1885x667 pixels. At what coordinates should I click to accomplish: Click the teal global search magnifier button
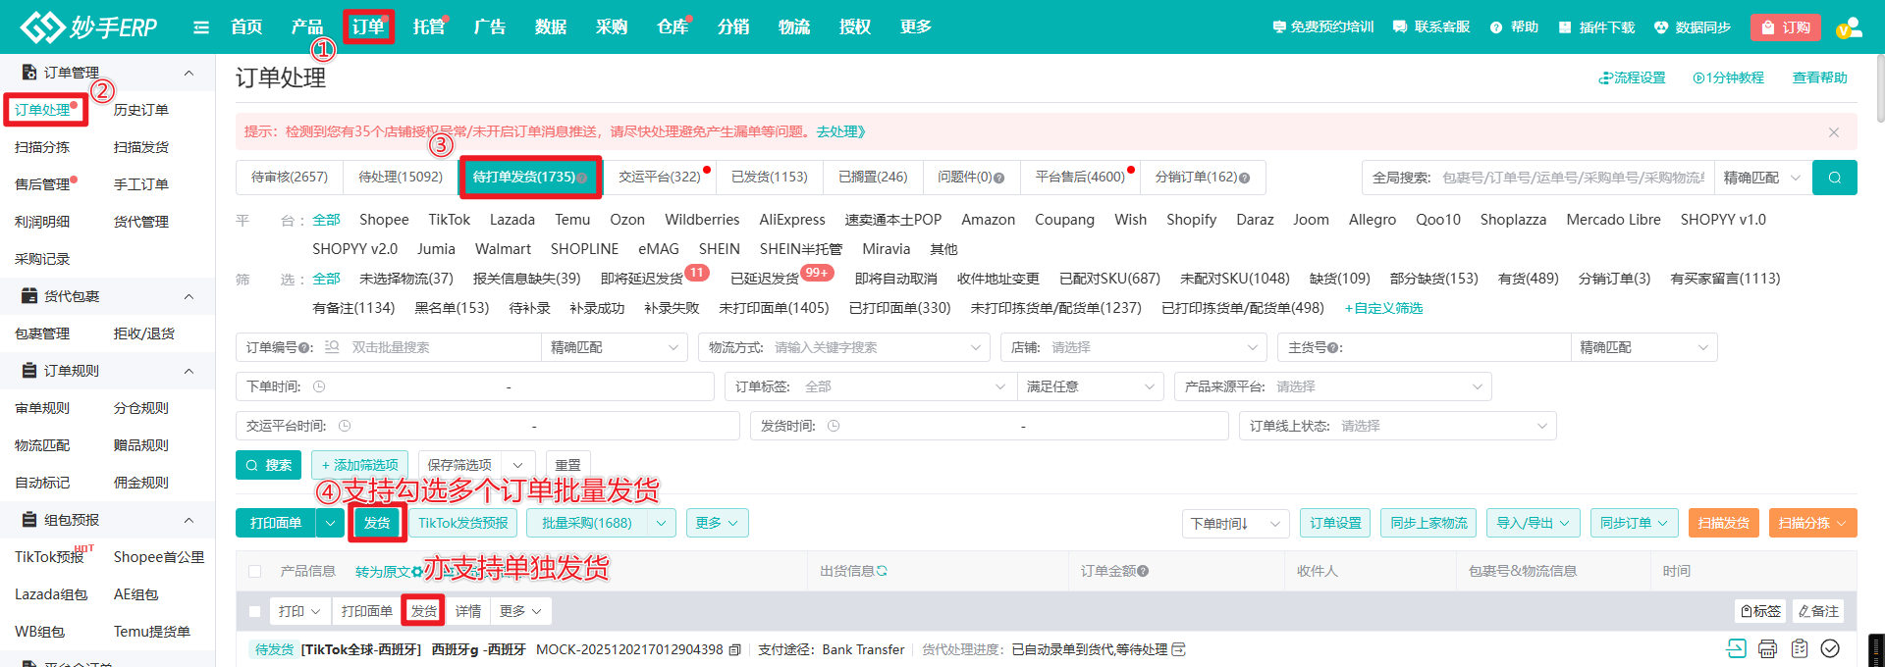[x=1834, y=178]
